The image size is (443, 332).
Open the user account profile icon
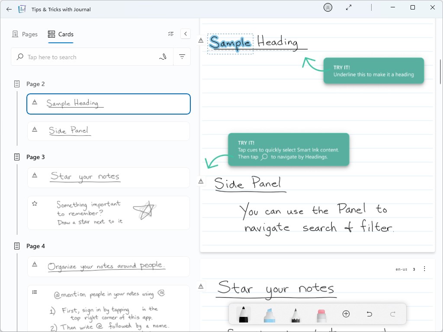[x=328, y=8]
